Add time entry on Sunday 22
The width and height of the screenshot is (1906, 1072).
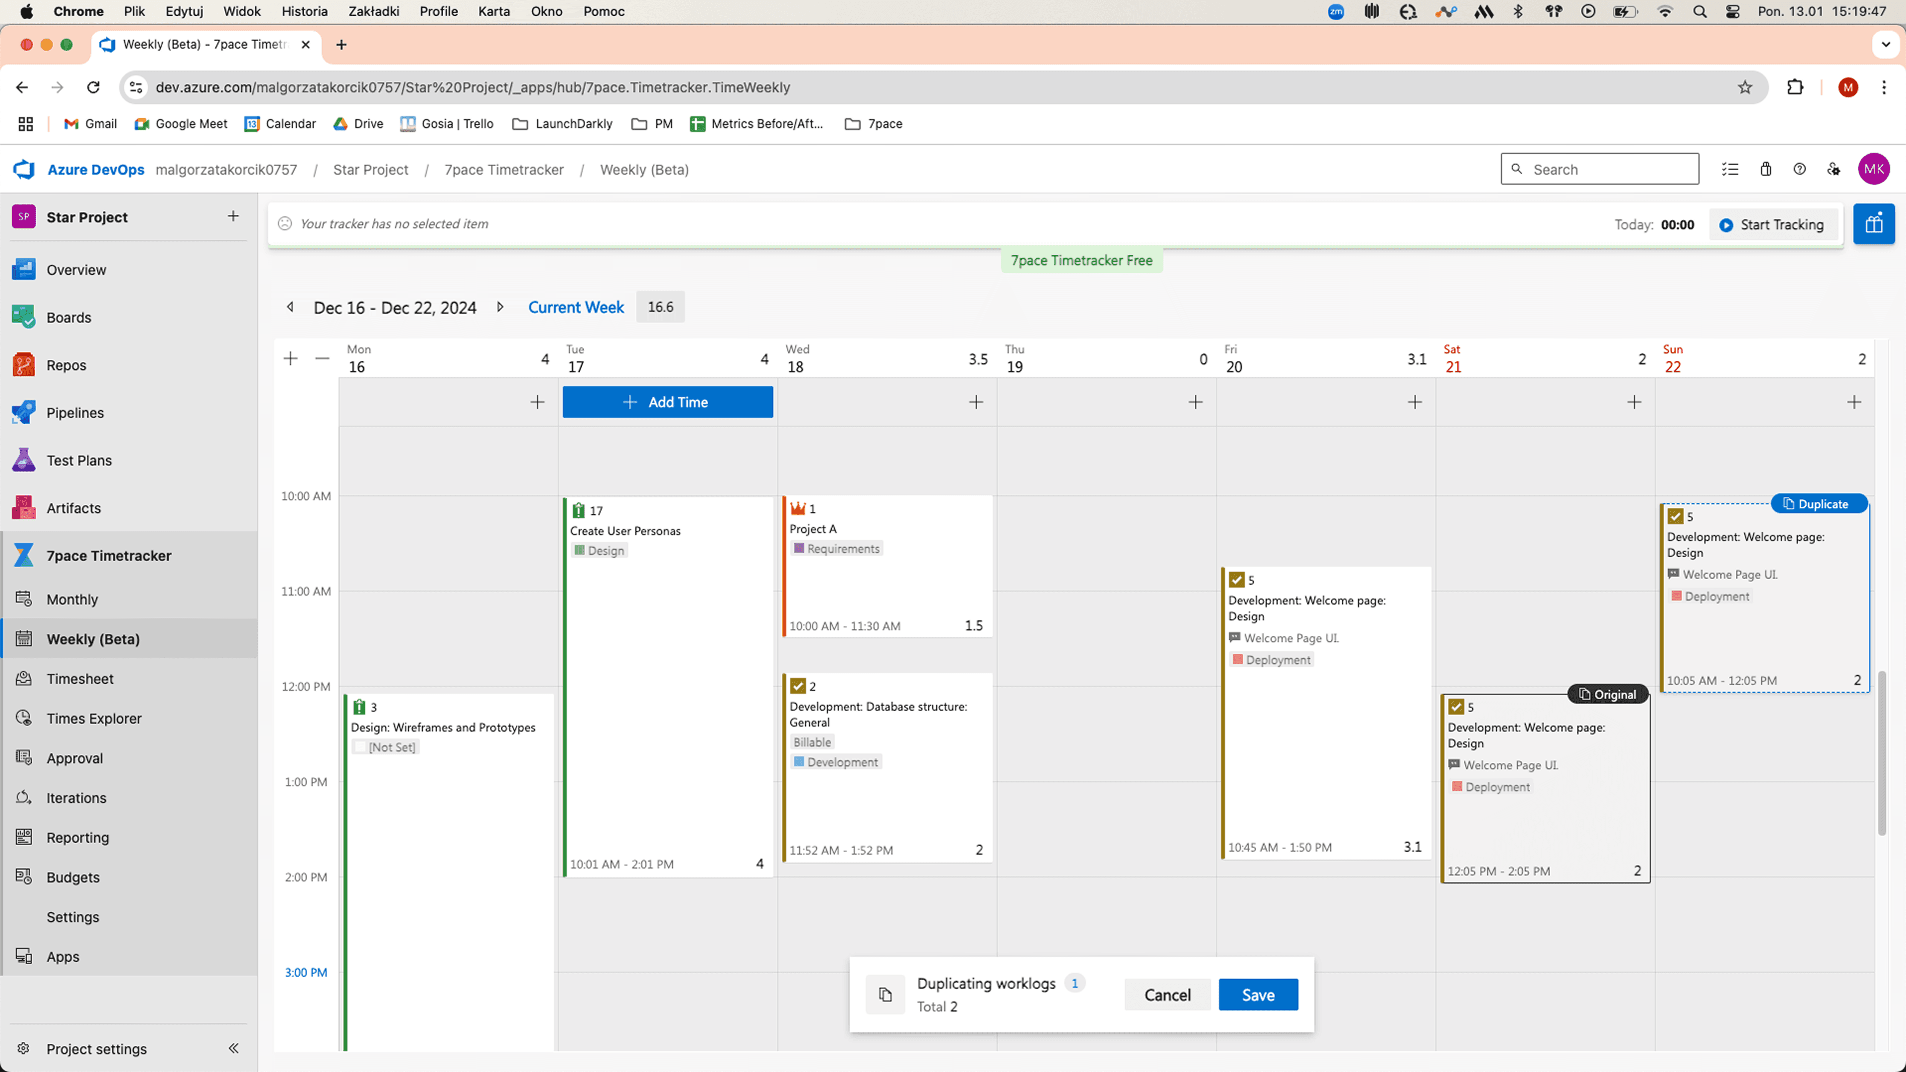point(1853,402)
